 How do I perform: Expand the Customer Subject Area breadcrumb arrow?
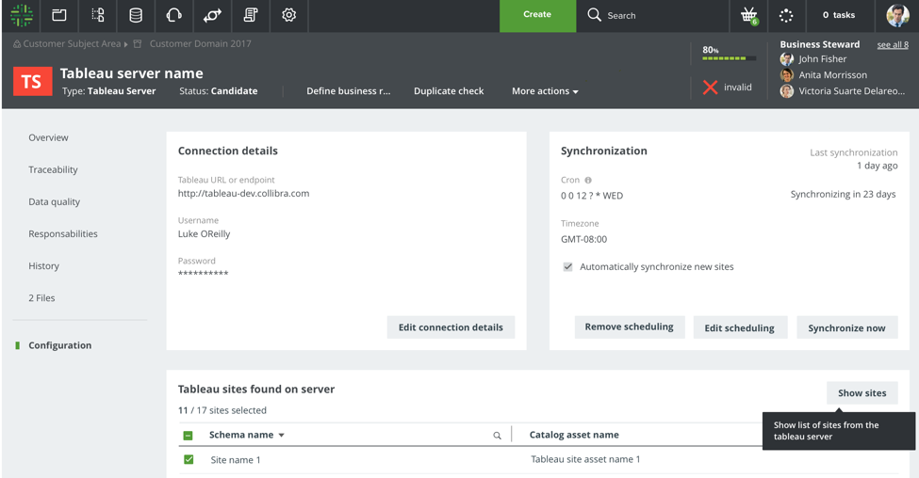tap(125, 44)
